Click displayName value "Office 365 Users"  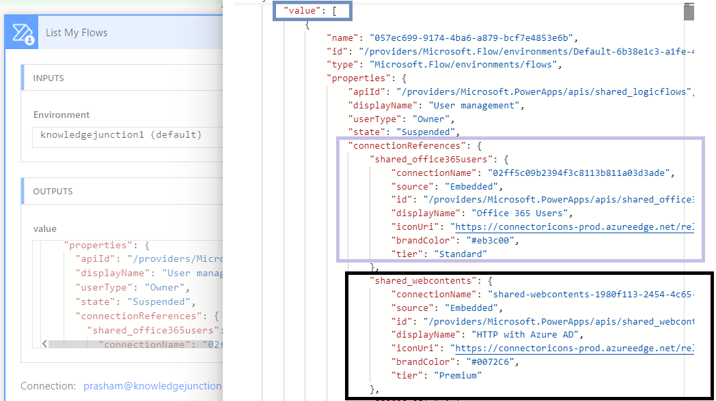click(520, 213)
